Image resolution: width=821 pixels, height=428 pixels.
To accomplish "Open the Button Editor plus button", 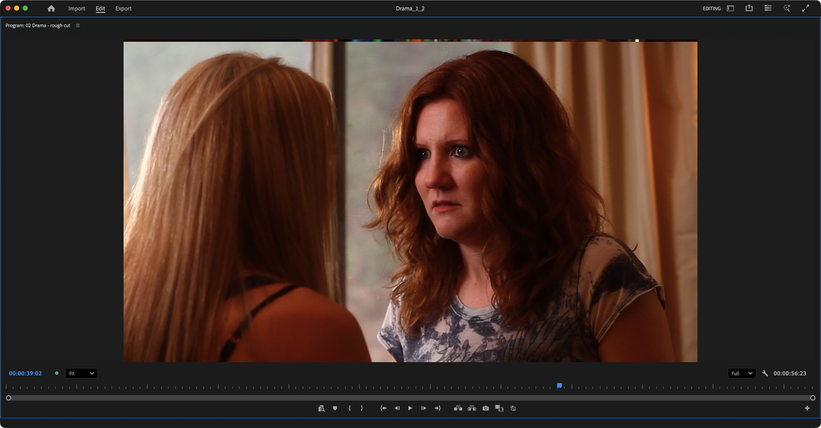I will tap(807, 408).
